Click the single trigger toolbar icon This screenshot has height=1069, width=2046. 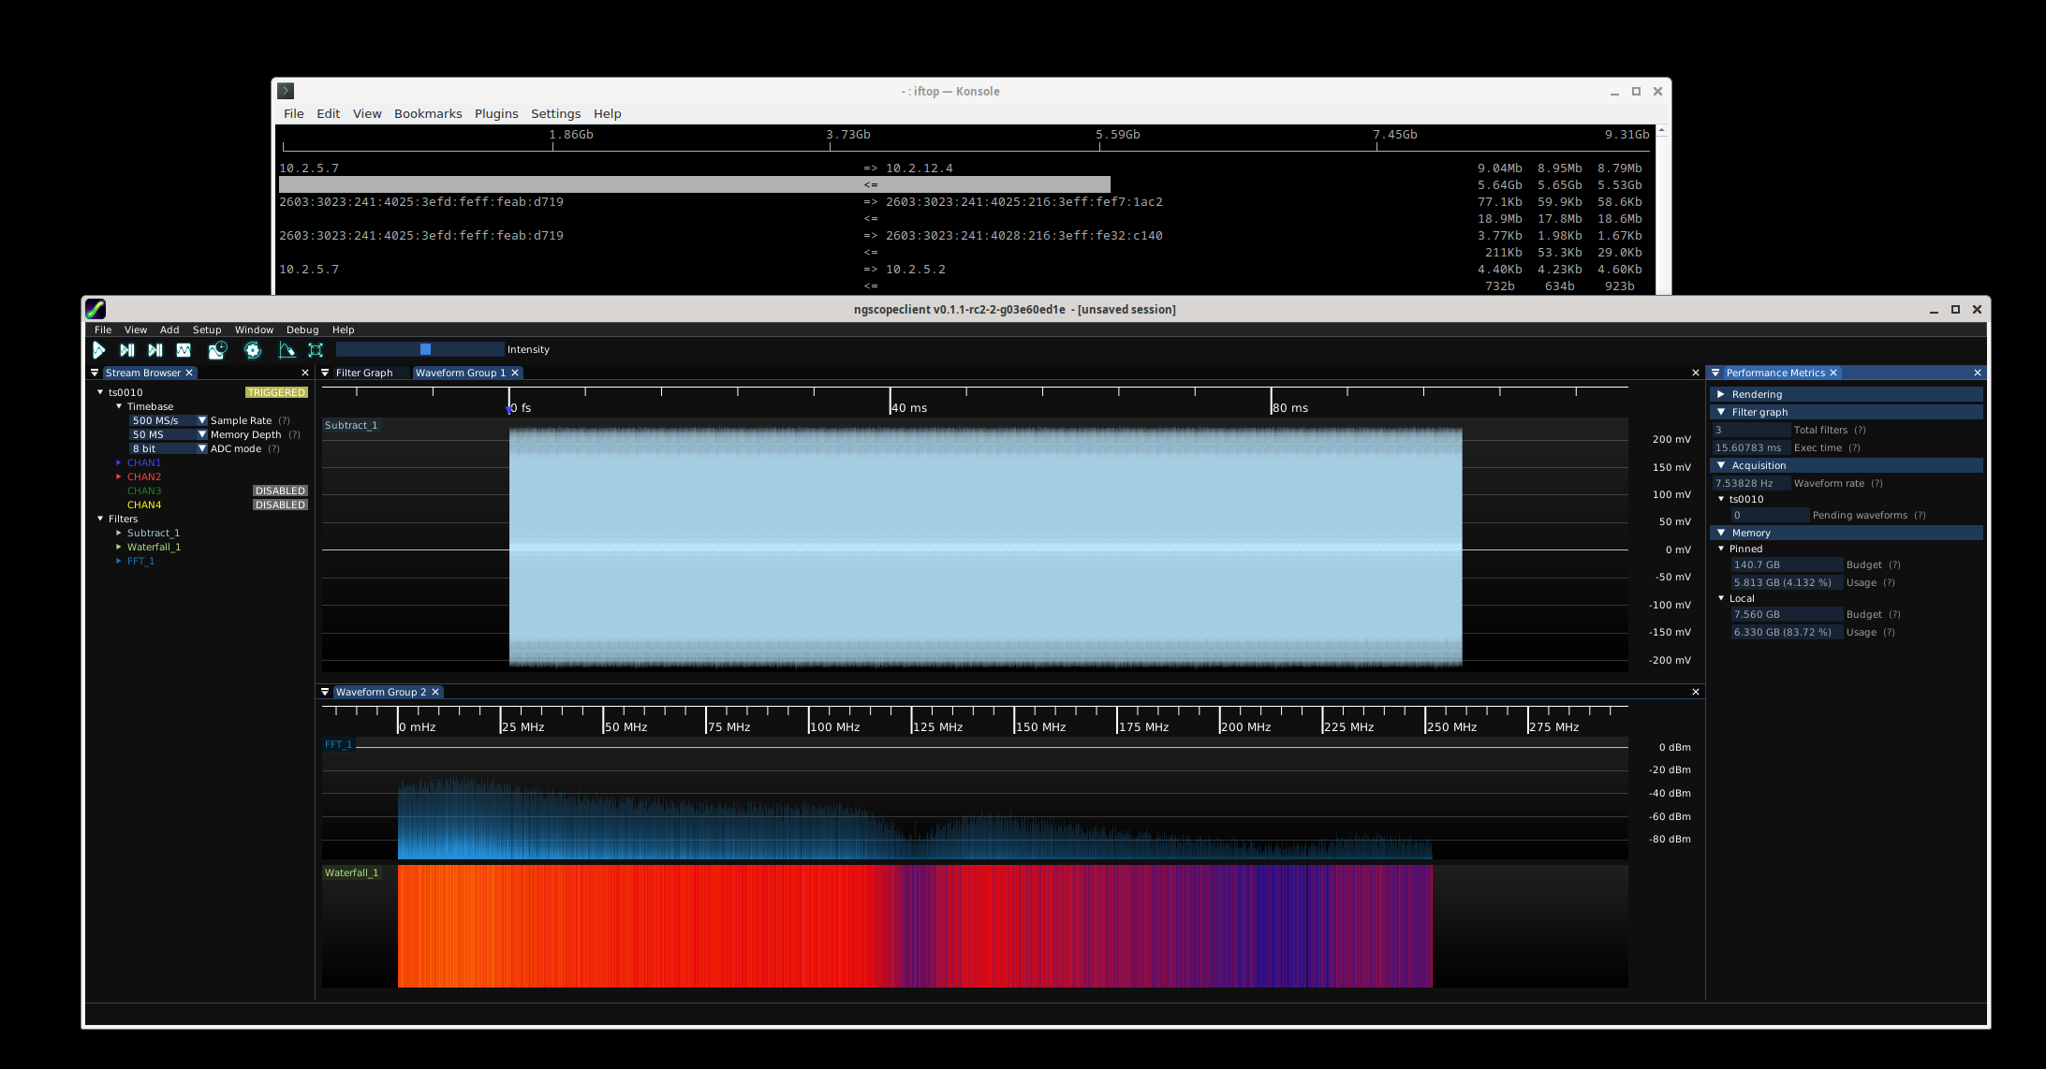point(127,350)
